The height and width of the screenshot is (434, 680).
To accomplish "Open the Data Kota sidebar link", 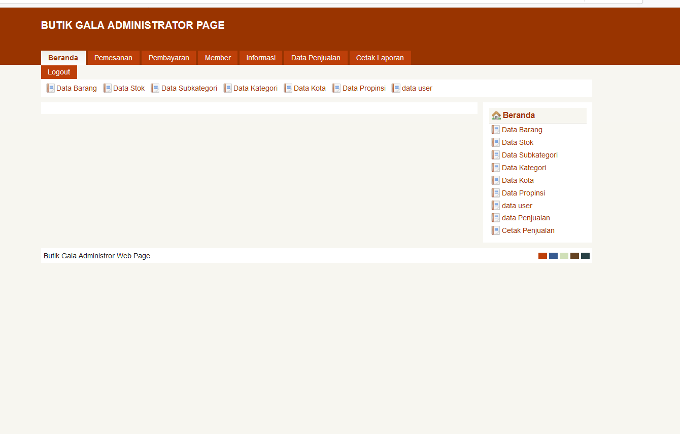I will tap(518, 180).
